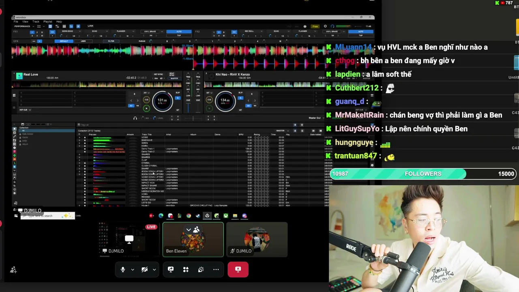Open the PERFORMANCE mode dropdown
The width and height of the screenshot is (519, 292).
pyautogui.click(x=24, y=26)
